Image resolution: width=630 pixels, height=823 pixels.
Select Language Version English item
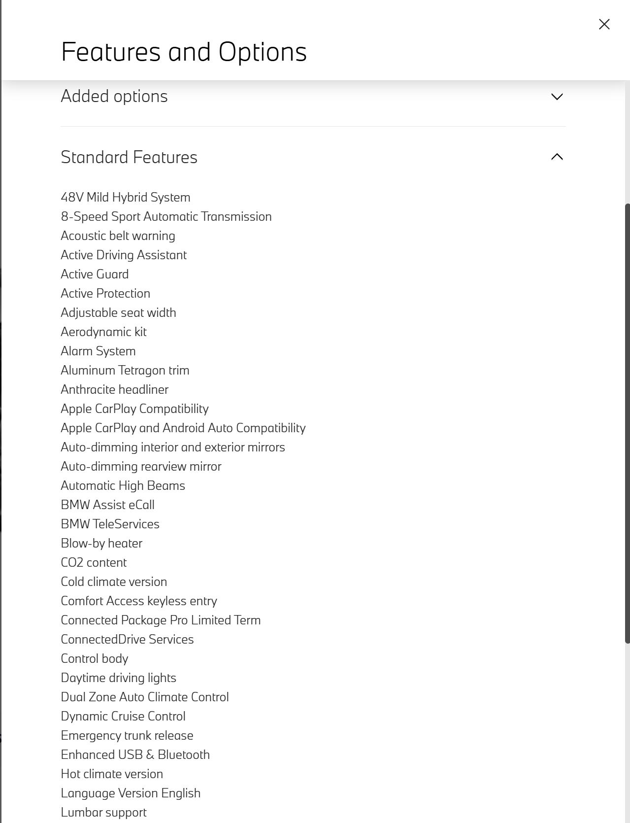click(x=131, y=793)
